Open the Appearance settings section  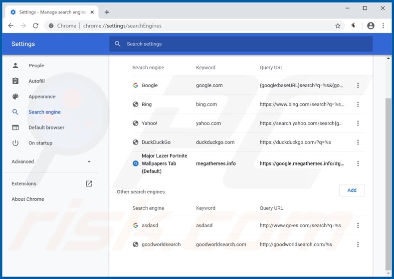(42, 97)
